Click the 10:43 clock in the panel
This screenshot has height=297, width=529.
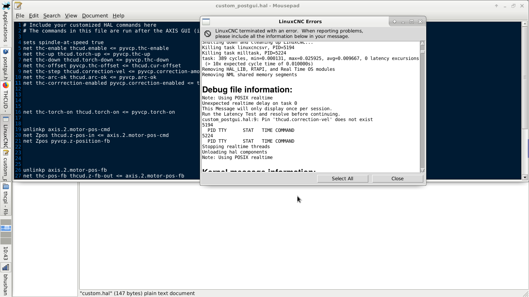6,253
